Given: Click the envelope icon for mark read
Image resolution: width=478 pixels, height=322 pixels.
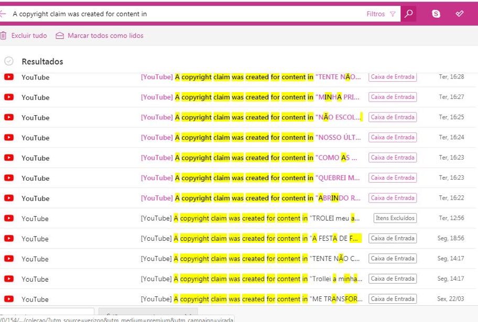Looking at the screenshot, I should tap(60, 36).
